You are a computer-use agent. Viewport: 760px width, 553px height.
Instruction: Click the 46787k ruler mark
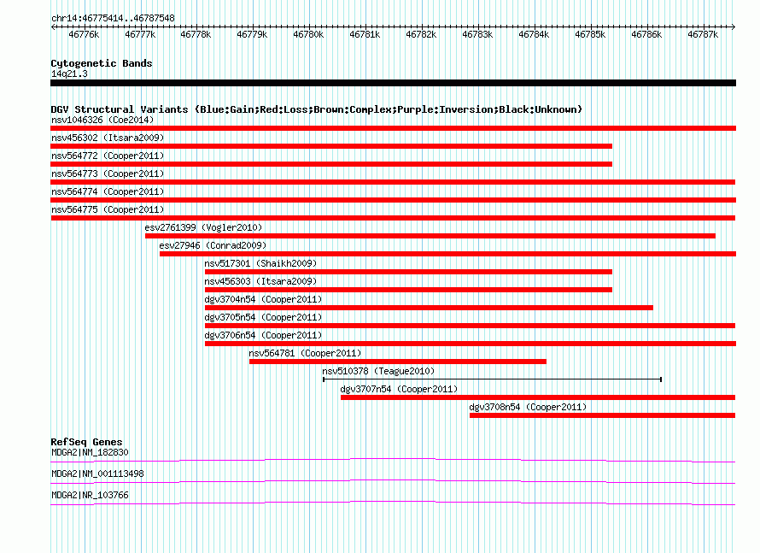[x=703, y=34]
